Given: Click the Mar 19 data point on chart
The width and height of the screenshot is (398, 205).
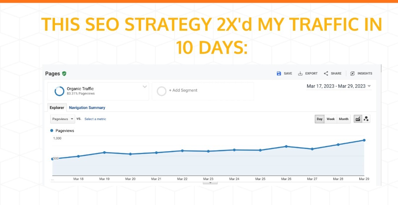Looking at the screenshot, I should coord(104,153).
